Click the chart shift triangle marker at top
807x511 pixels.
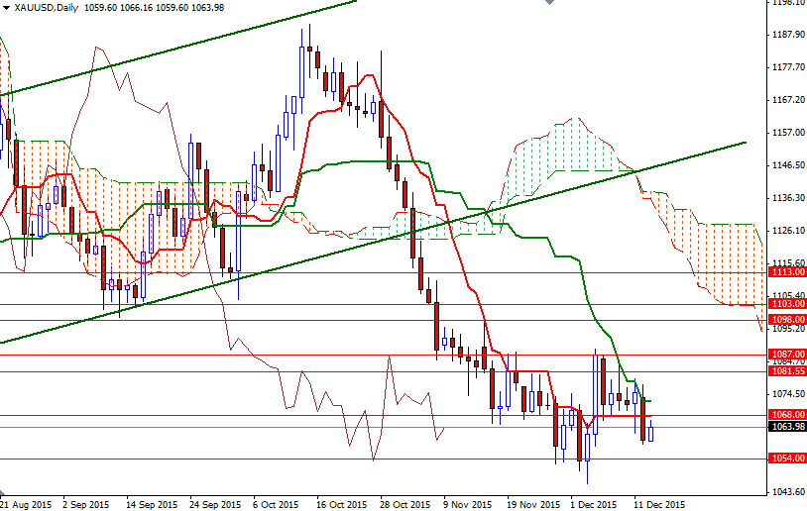(550, 4)
